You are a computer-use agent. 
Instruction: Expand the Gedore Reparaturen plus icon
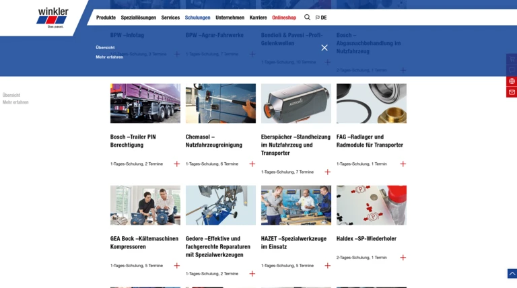click(x=252, y=274)
